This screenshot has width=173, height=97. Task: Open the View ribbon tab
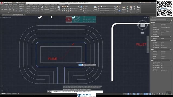pos(26,5)
